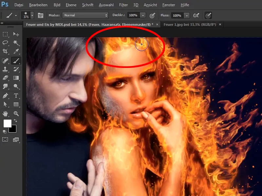
Task: Open the Deckkr. opacity slider arrow
Action: click(143, 15)
